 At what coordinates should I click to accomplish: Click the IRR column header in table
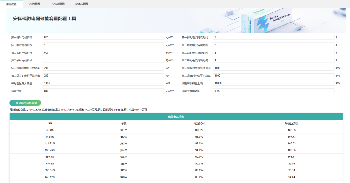pos(50,123)
